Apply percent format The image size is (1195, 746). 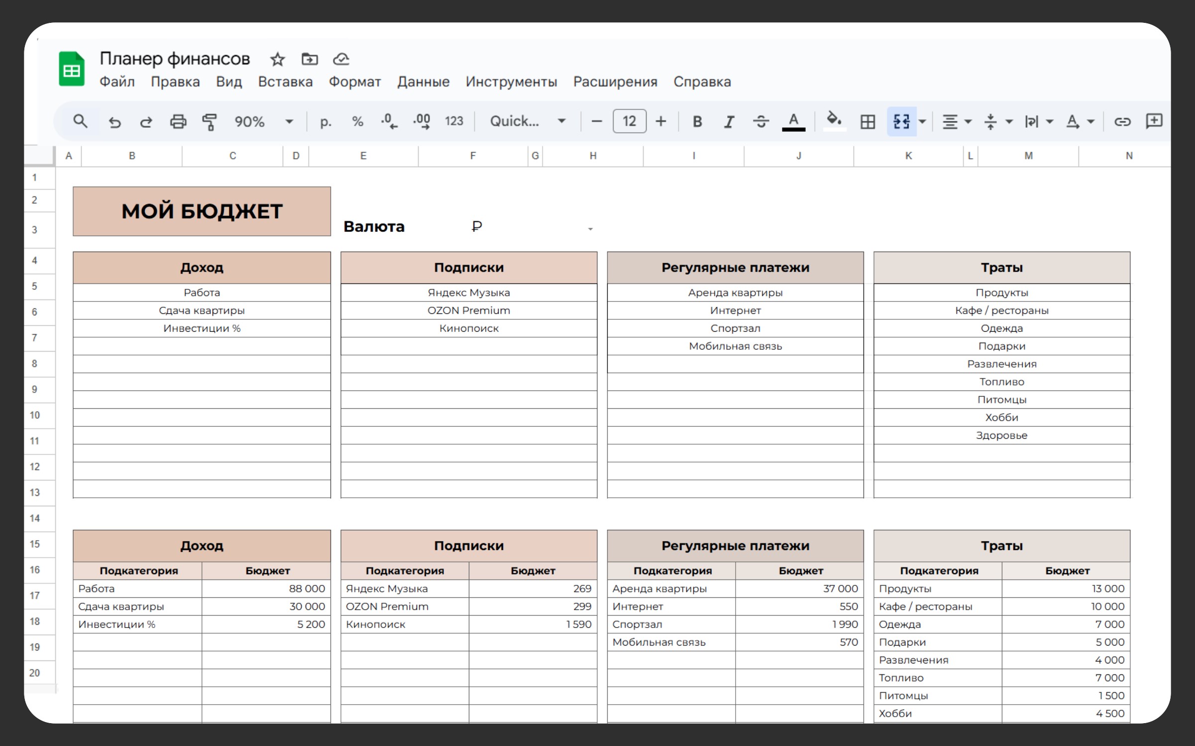(357, 121)
